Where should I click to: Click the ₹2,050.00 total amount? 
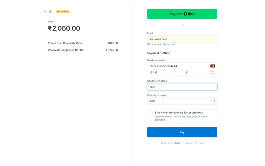coord(64,28)
